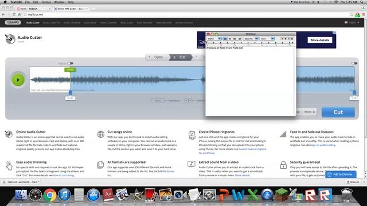Select align left in TextEdit toolbar
367x206 pixels.
(x=225, y=39)
